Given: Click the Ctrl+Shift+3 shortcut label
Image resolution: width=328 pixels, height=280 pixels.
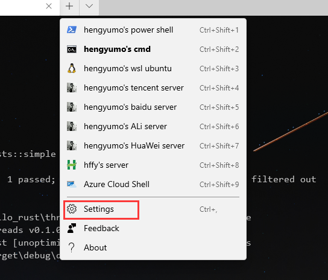Looking at the screenshot, I should (219, 69).
